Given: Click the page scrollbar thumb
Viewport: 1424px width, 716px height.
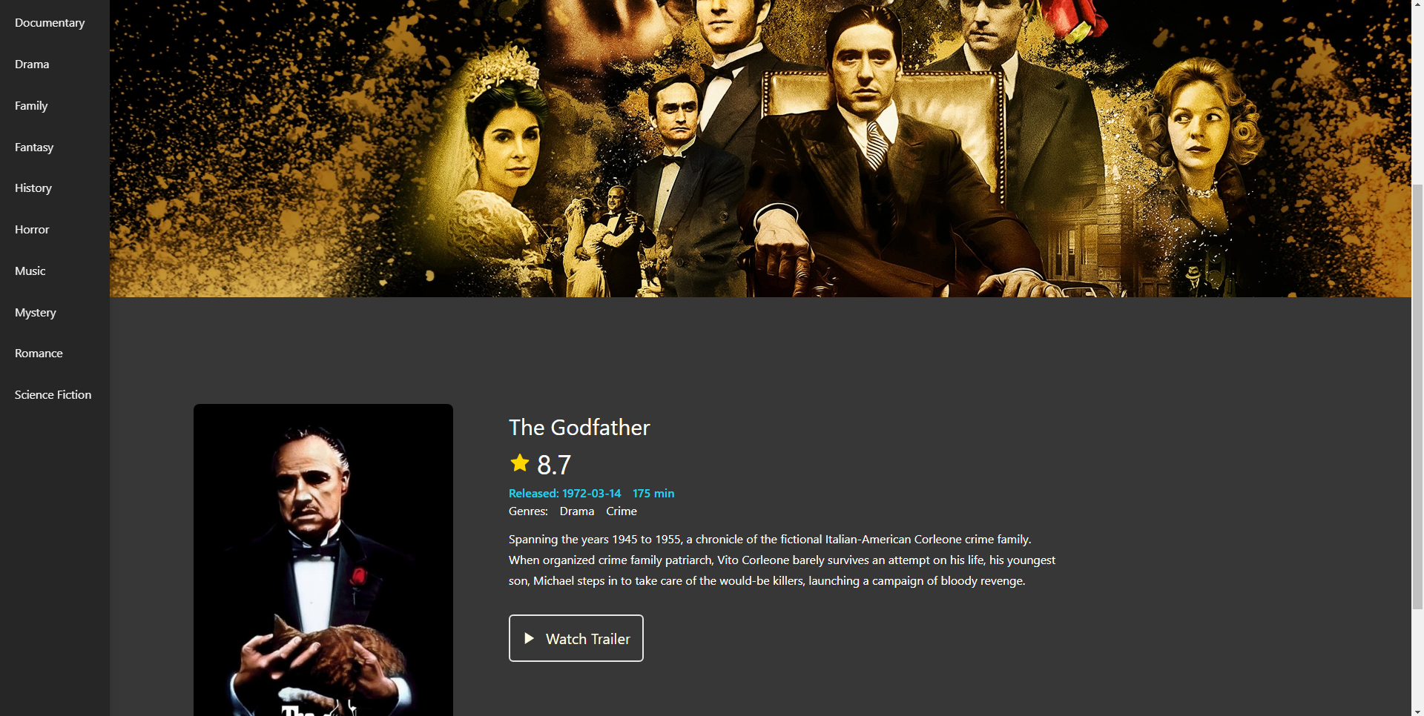Looking at the screenshot, I should 1417,397.
